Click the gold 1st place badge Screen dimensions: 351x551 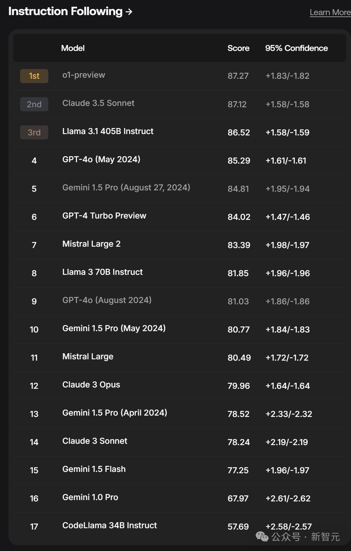(34, 76)
